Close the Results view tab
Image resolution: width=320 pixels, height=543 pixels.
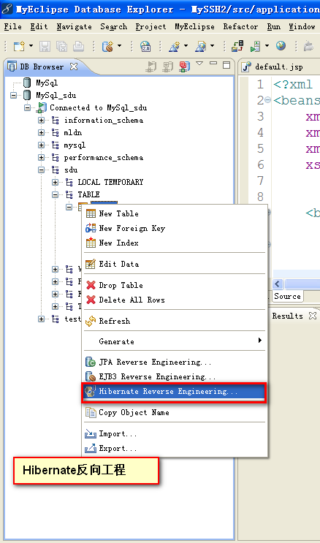(x=313, y=316)
